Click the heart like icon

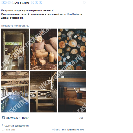[x=78, y=130]
